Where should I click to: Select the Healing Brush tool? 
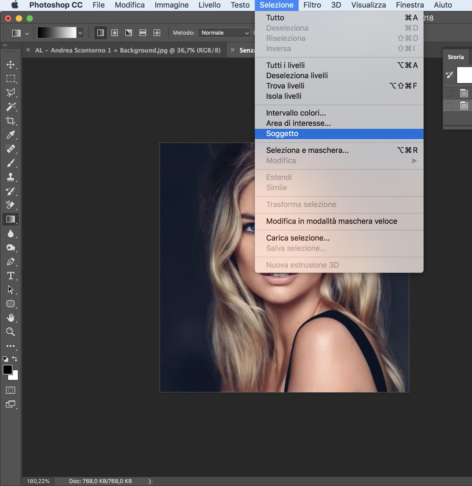tap(11, 149)
